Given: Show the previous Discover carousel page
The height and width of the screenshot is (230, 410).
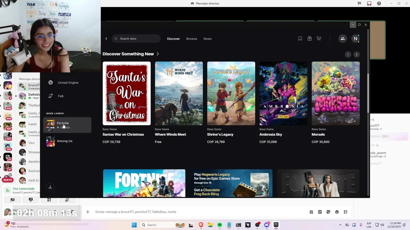Looking at the screenshot, I should 348,55.
